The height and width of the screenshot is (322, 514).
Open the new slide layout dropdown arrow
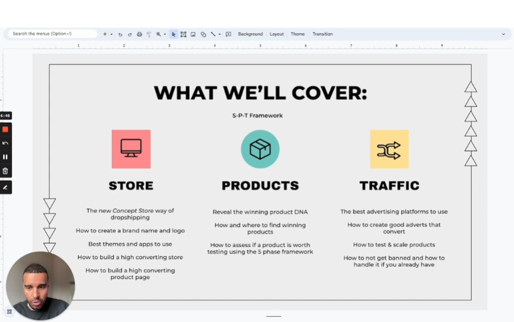tap(111, 34)
